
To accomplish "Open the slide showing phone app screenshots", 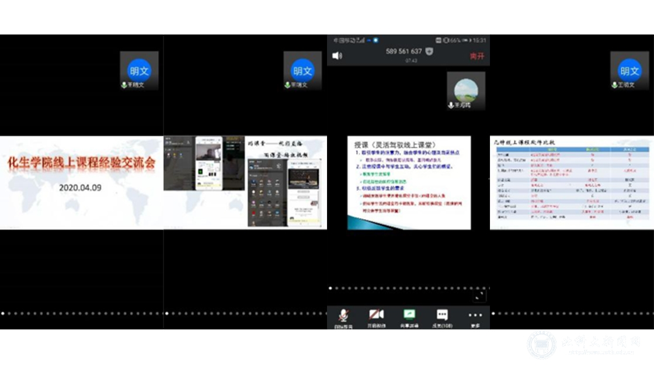I will (245, 183).
